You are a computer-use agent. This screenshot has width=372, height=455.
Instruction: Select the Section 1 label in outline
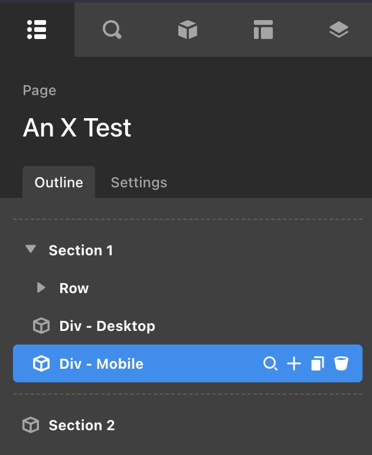tap(80, 251)
